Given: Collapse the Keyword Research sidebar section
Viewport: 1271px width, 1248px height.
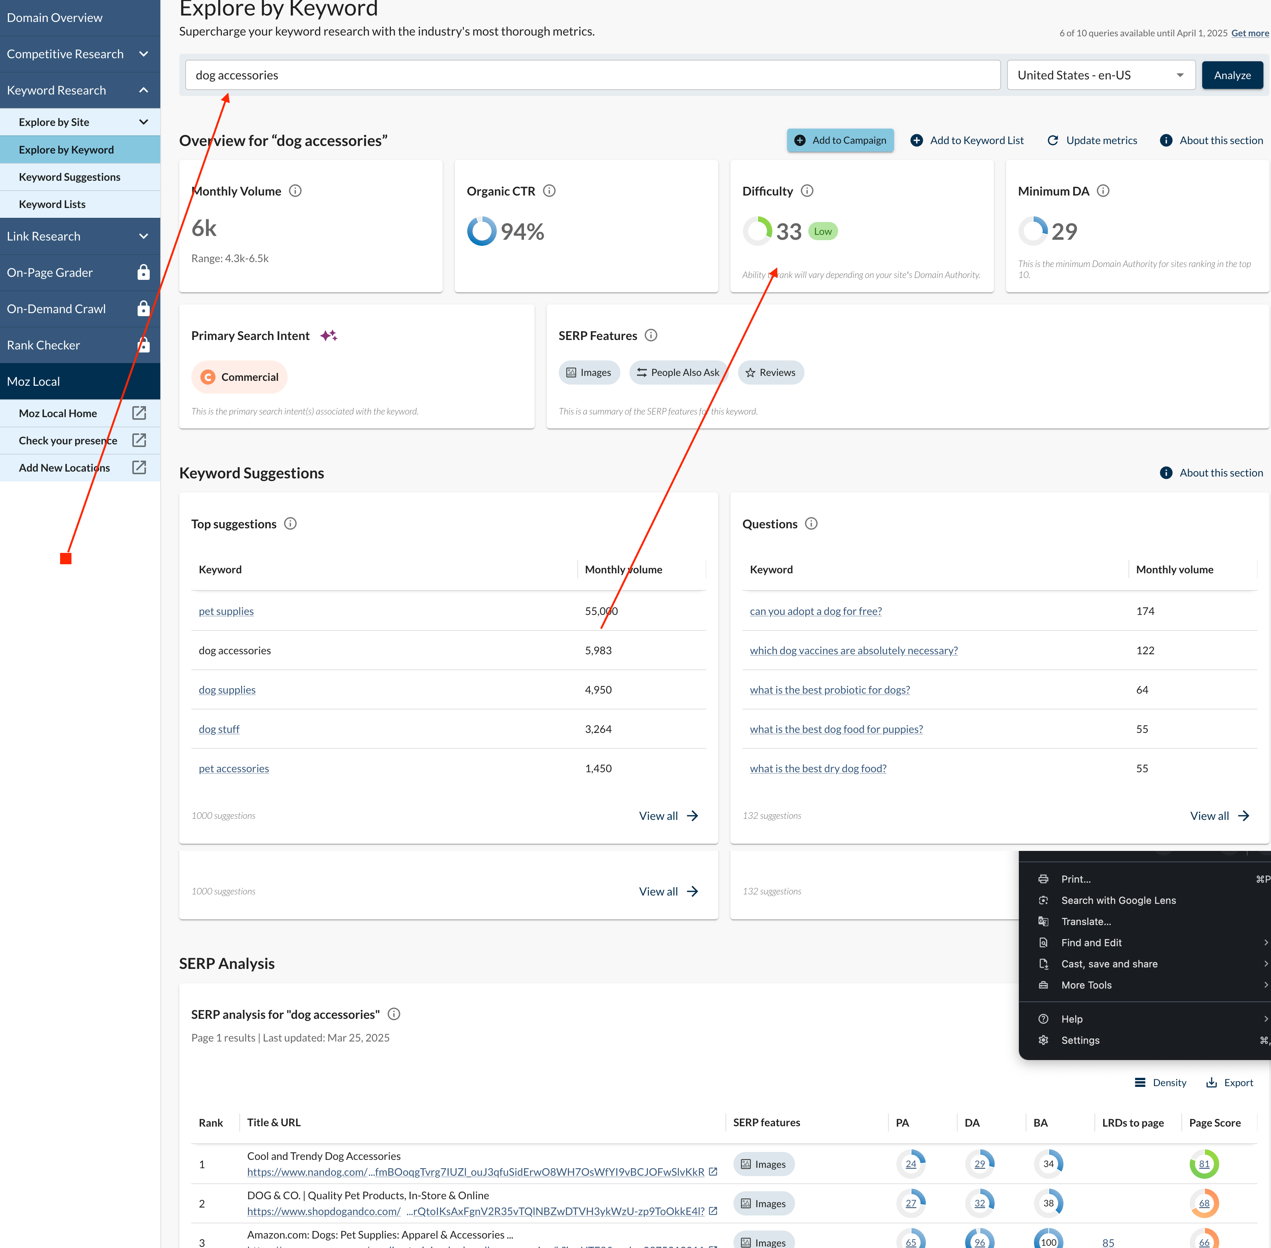Looking at the screenshot, I should (144, 90).
